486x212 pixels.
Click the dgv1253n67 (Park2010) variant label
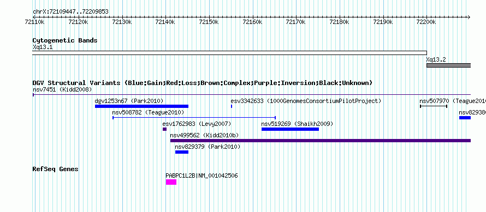click(x=129, y=101)
